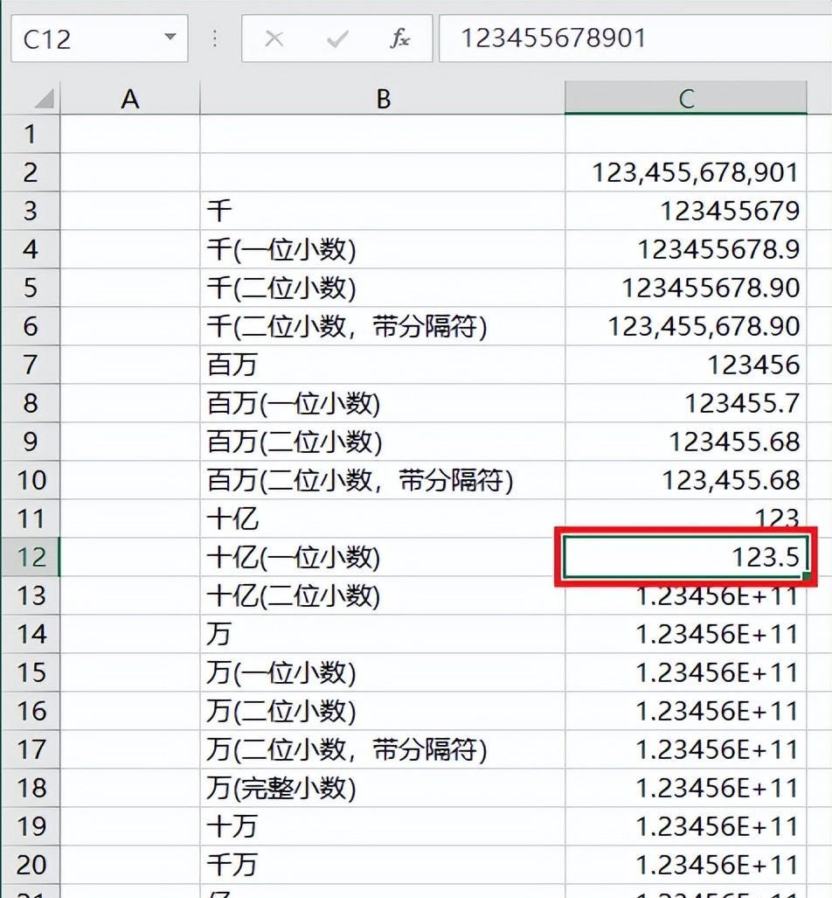Image resolution: width=832 pixels, height=898 pixels.
Task: Click the formula bar showing 123455678901
Action: (635, 38)
